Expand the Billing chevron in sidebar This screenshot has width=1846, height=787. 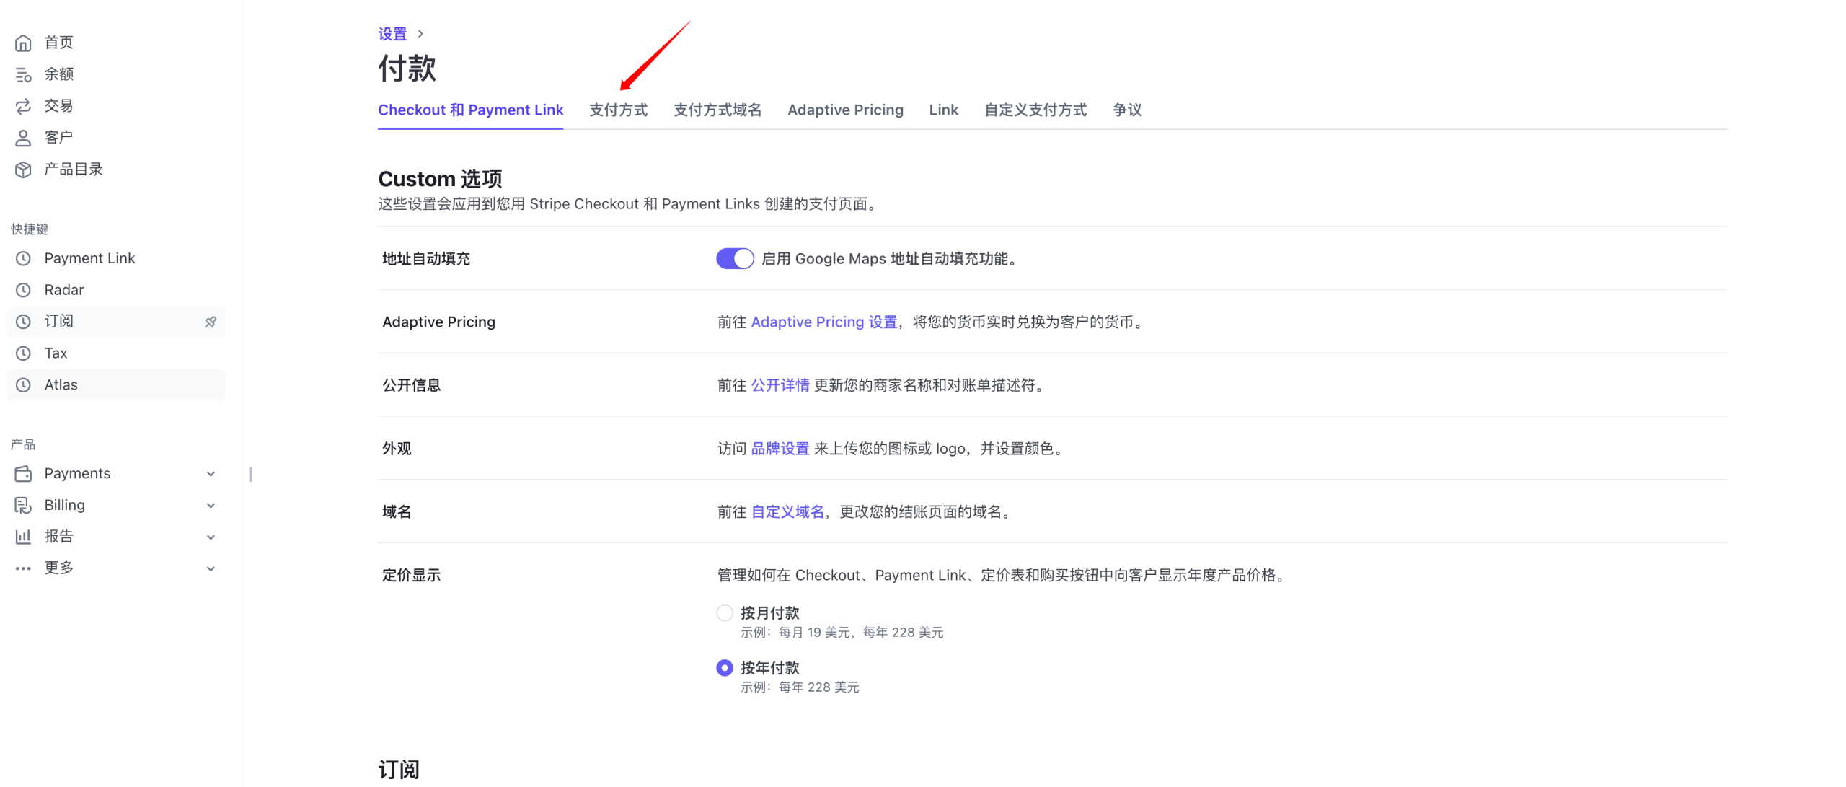211,506
